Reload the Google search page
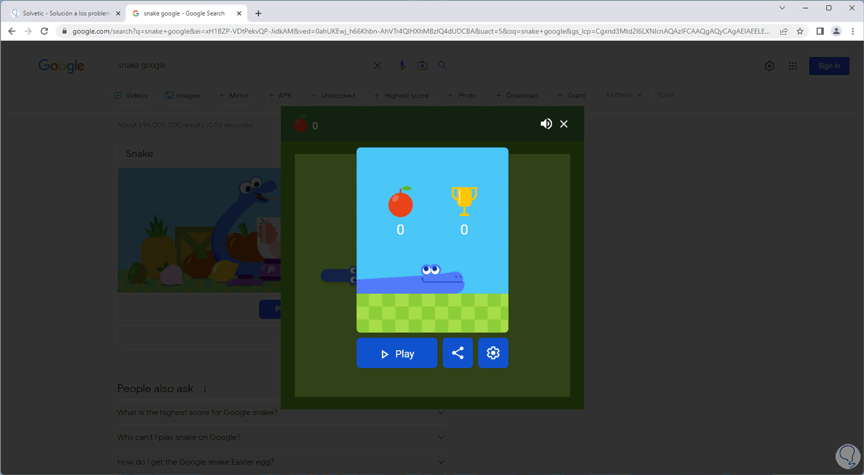The image size is (864, 475). click(44, 31)
